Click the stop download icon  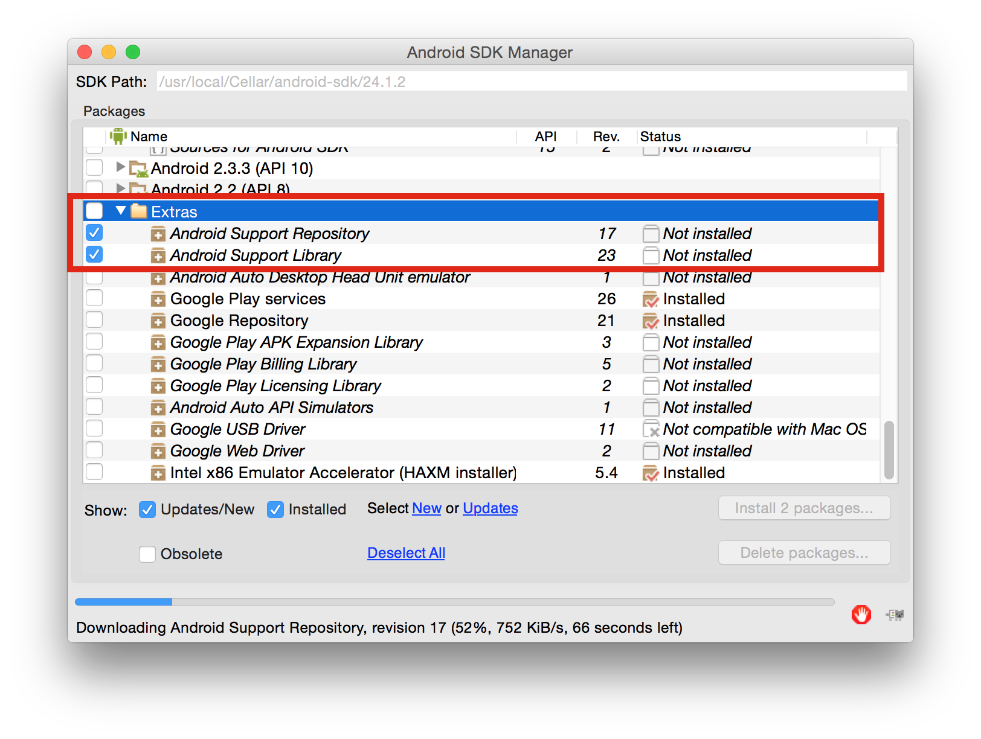[x=861, y=615]
